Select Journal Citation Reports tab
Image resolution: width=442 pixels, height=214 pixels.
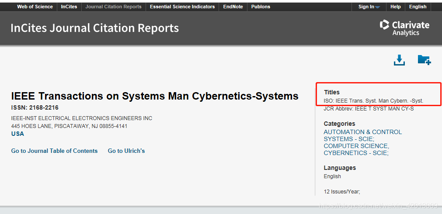(113, 7)
